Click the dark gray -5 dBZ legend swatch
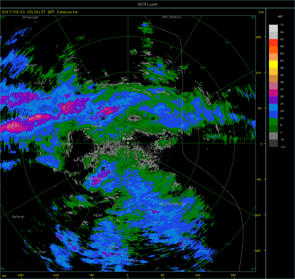Image resolution: width=295 pixels, height=279 pixels. point(273,143)
